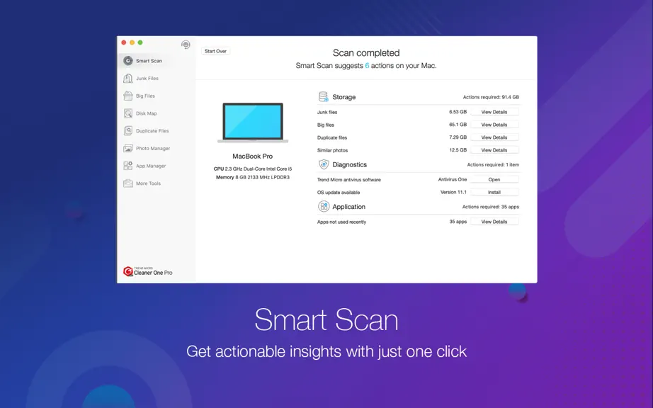Open the More Tools label in sidebar

click(x=148, y=183)
